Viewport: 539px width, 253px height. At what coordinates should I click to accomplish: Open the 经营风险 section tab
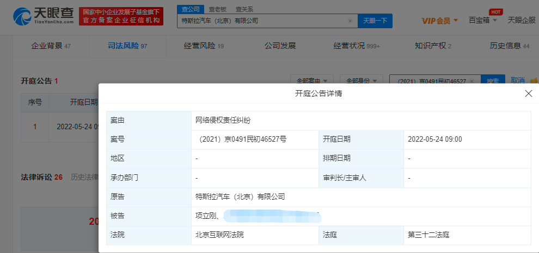click(x=204, y=46)
